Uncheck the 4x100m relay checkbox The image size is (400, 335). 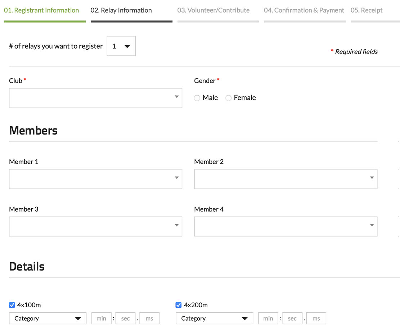coord(12,305)
